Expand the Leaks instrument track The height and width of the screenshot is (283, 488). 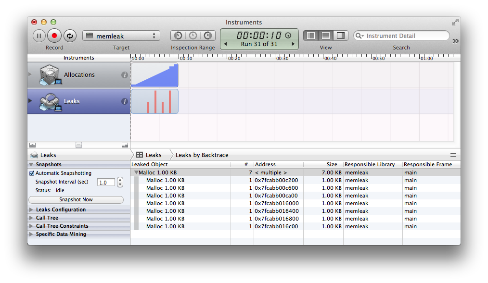pos(30,100)
